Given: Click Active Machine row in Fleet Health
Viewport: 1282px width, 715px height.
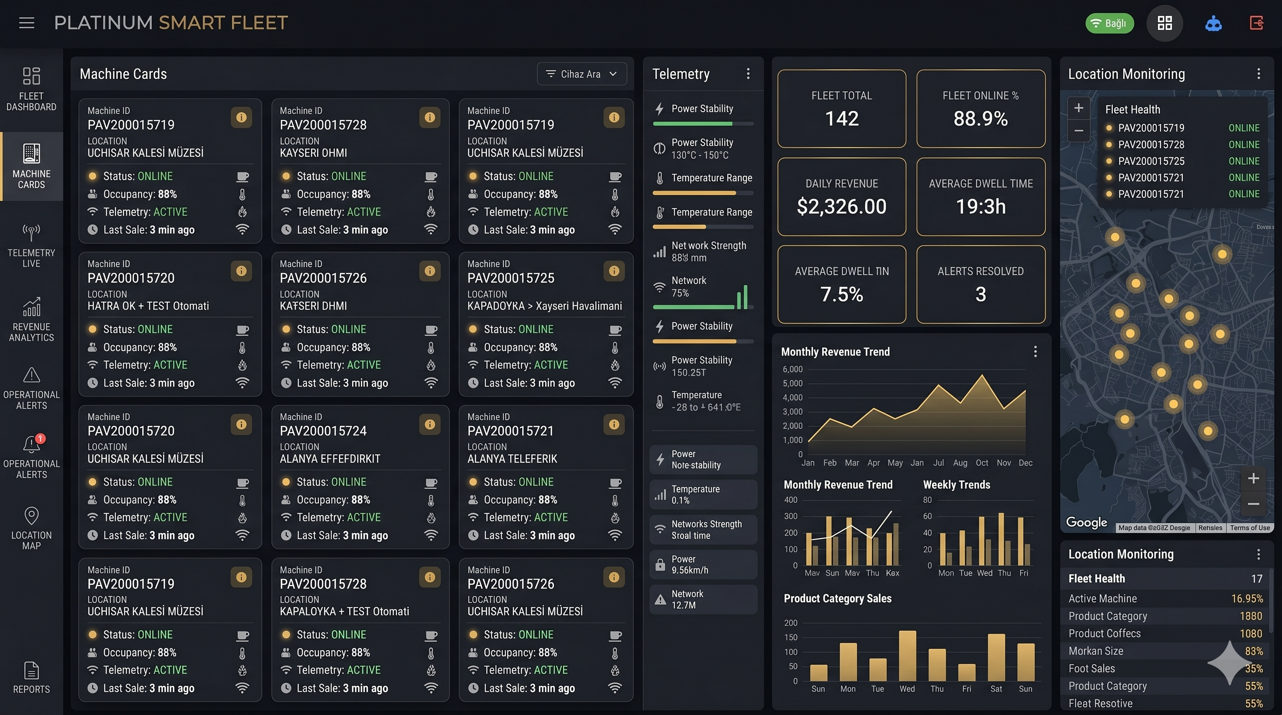Looking at the screenshot, I should click(1165, 599).
